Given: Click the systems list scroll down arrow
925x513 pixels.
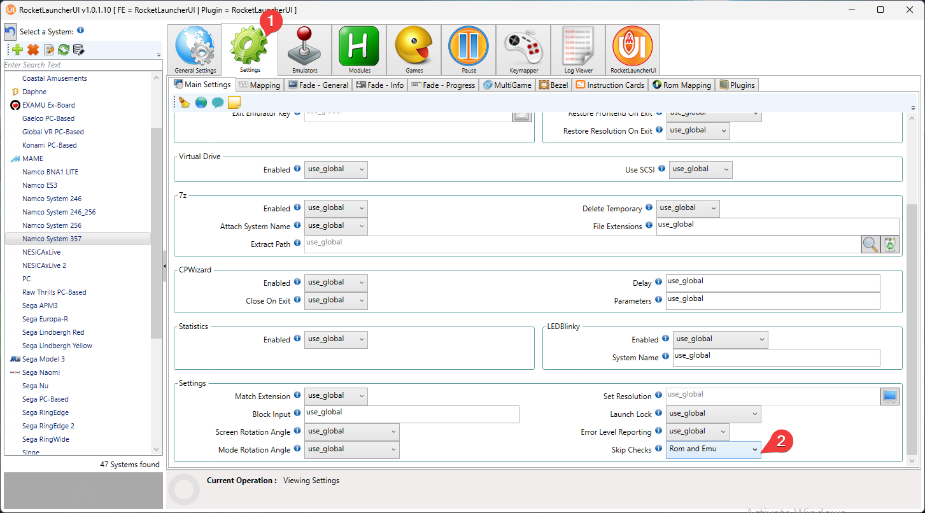Looking at the screenshot, I should coord(157,449).
